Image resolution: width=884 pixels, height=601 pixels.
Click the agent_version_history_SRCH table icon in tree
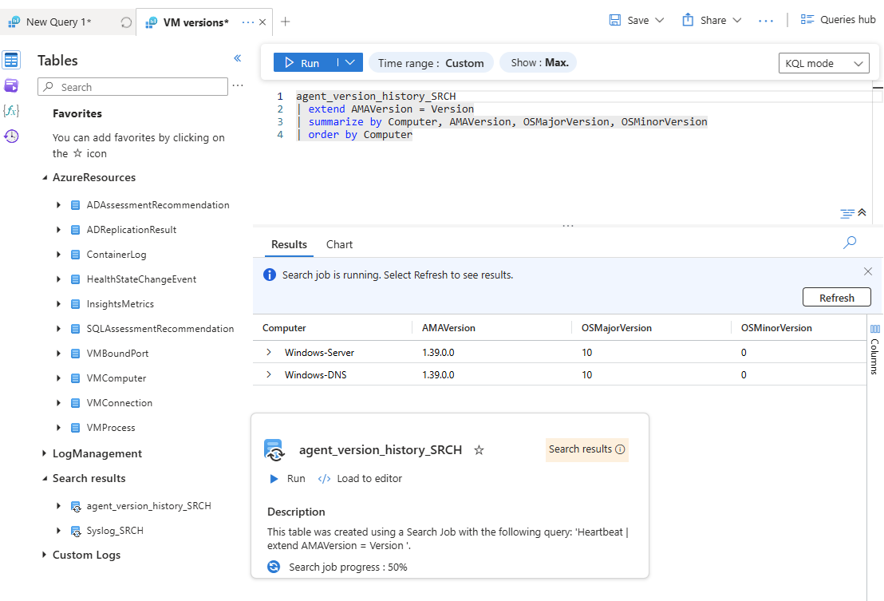(x=76, y=506)
